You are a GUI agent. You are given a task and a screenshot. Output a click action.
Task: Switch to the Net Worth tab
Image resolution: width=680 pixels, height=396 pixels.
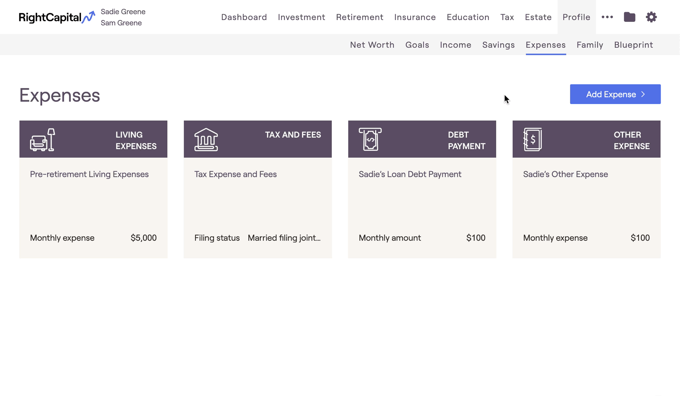tap(372, 45)
